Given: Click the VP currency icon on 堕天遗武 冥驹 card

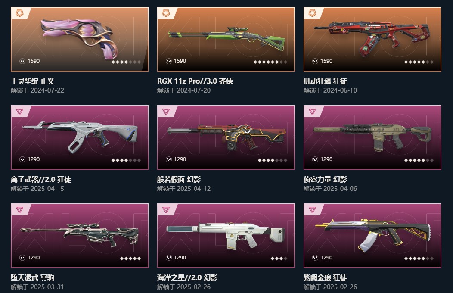Looking at the screenshot, I should [x=22, y=258].
